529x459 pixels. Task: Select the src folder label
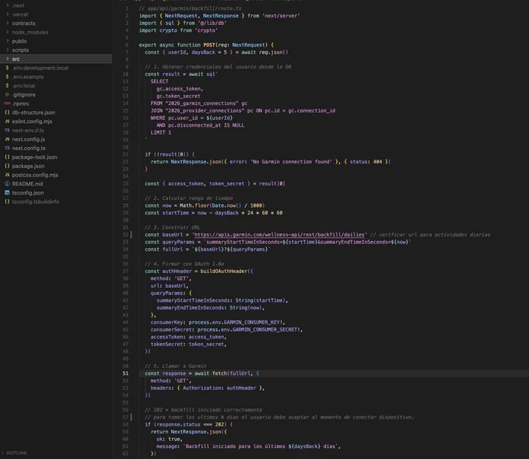pyautogui.click(x=16, y=59)
